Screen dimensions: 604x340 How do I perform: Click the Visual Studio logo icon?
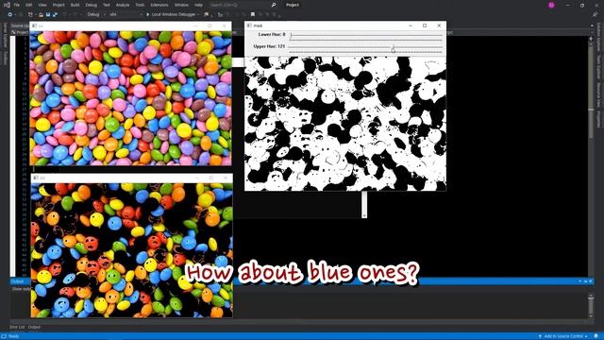coord(7,5)
